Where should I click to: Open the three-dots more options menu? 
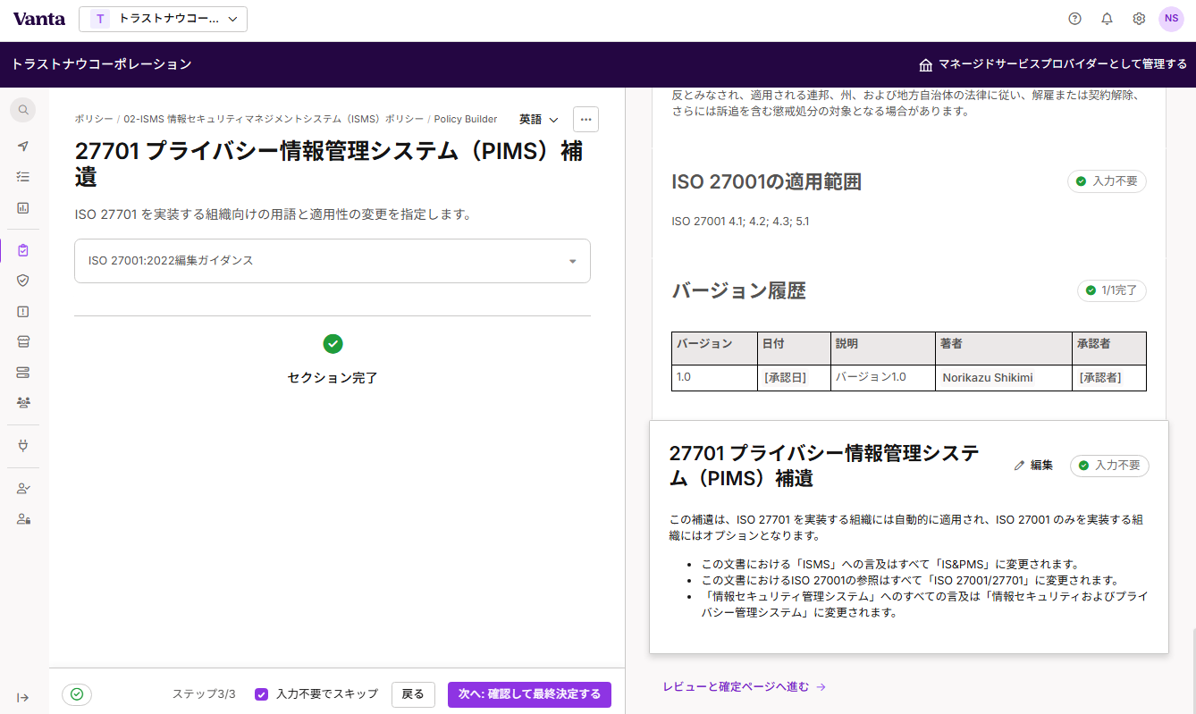click(x=586, y=120)
